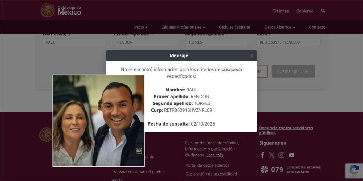Open the Cédulas Estatales menu item

pos(235,27)
